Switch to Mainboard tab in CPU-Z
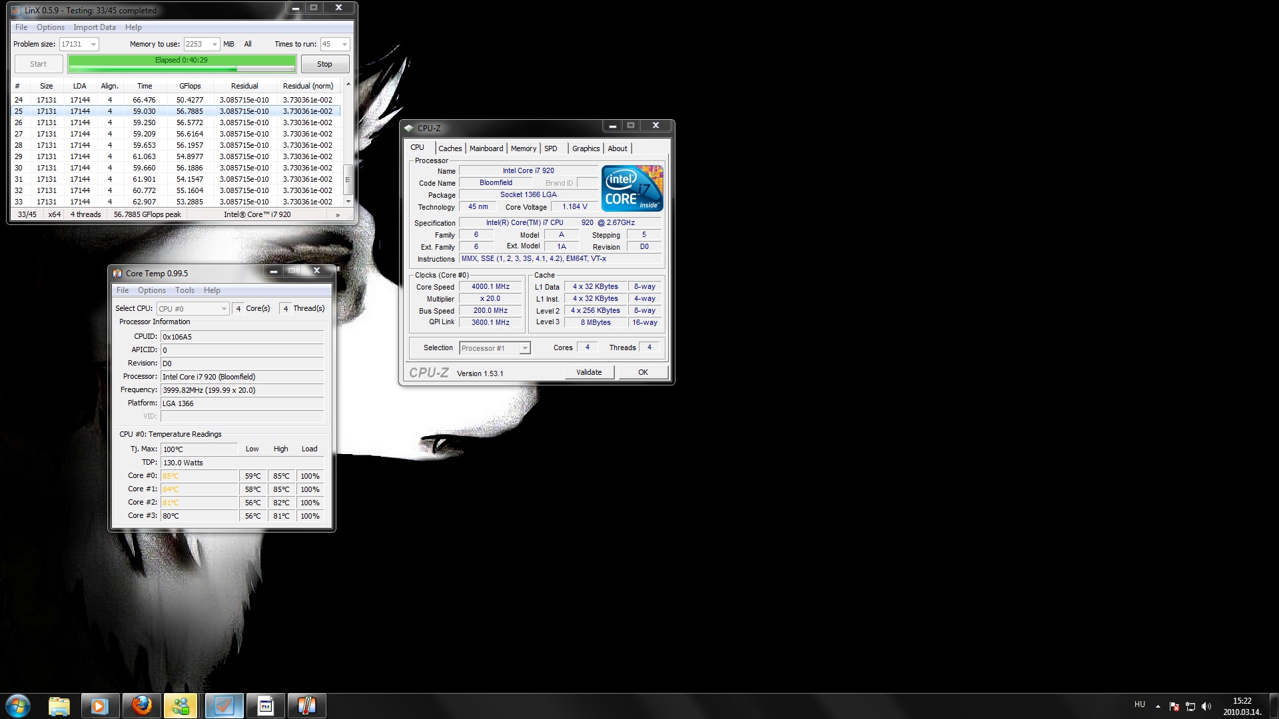The width and height of the screenshot is (1279, 719). [x=486, y=148]
